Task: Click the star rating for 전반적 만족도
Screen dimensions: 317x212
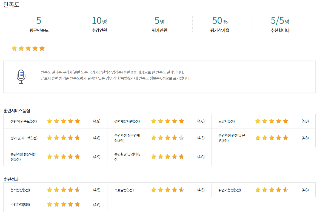Action: [x=64, y=121]
